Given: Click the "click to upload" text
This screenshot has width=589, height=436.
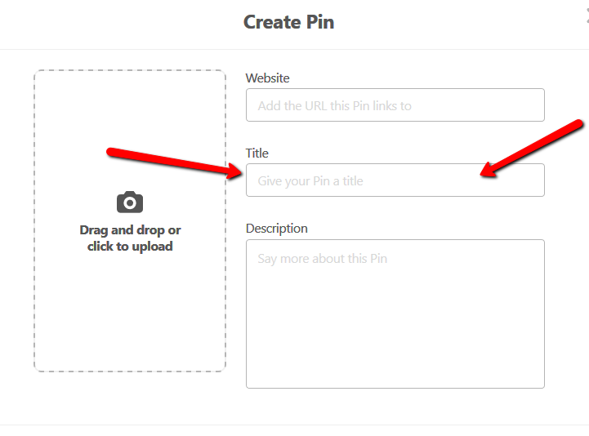Looking at the screenshot, I should (130, 246).
